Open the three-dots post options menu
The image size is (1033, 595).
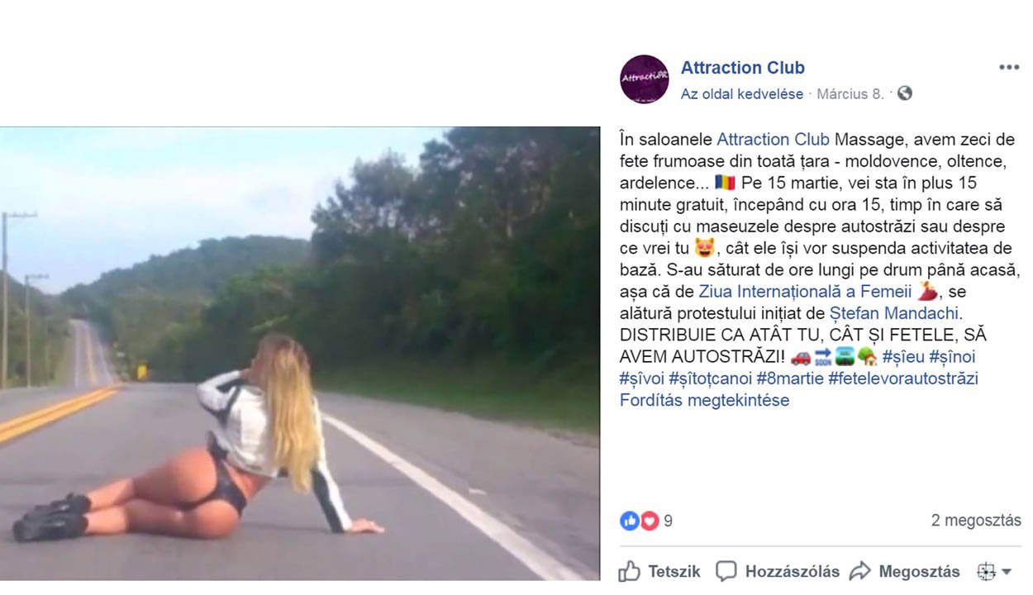[1008, 68]
